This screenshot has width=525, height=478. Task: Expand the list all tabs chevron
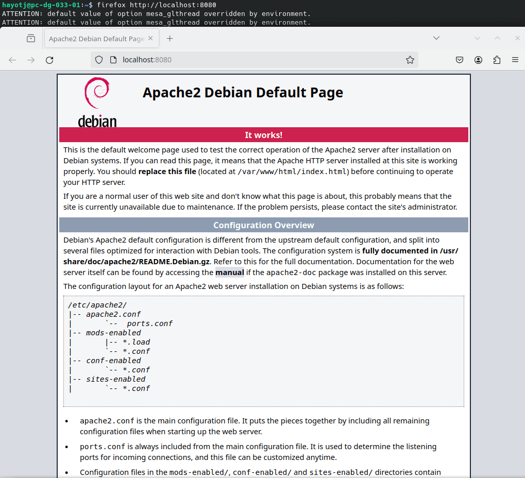[x=436, y=39]
